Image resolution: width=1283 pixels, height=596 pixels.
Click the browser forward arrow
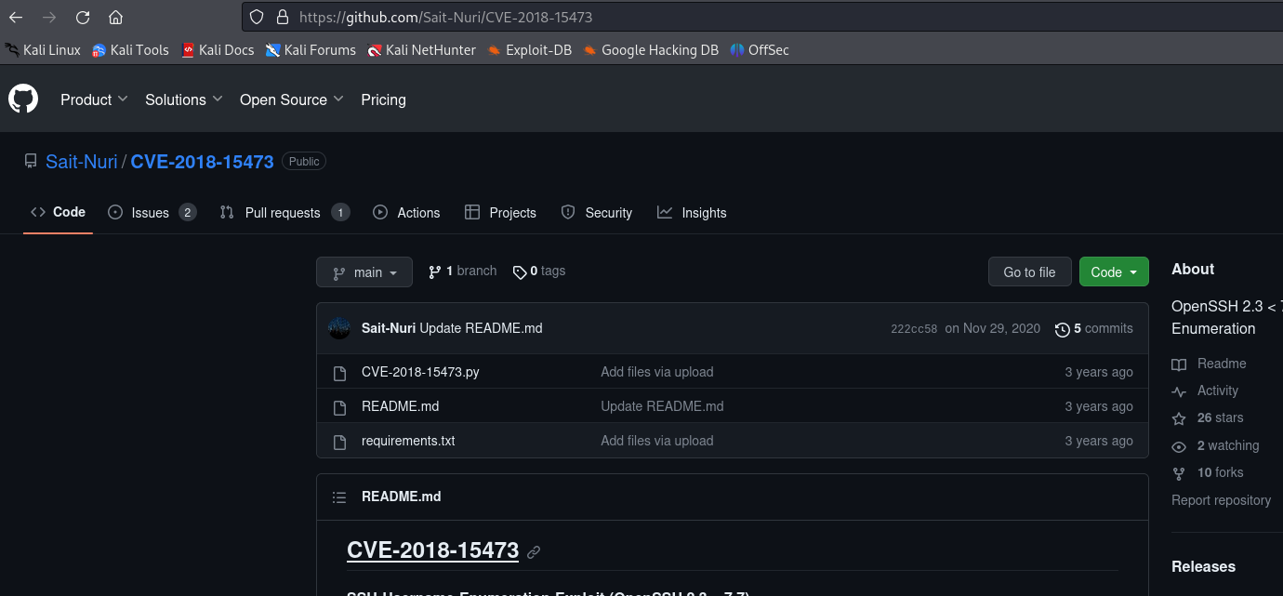coord(49,17)
